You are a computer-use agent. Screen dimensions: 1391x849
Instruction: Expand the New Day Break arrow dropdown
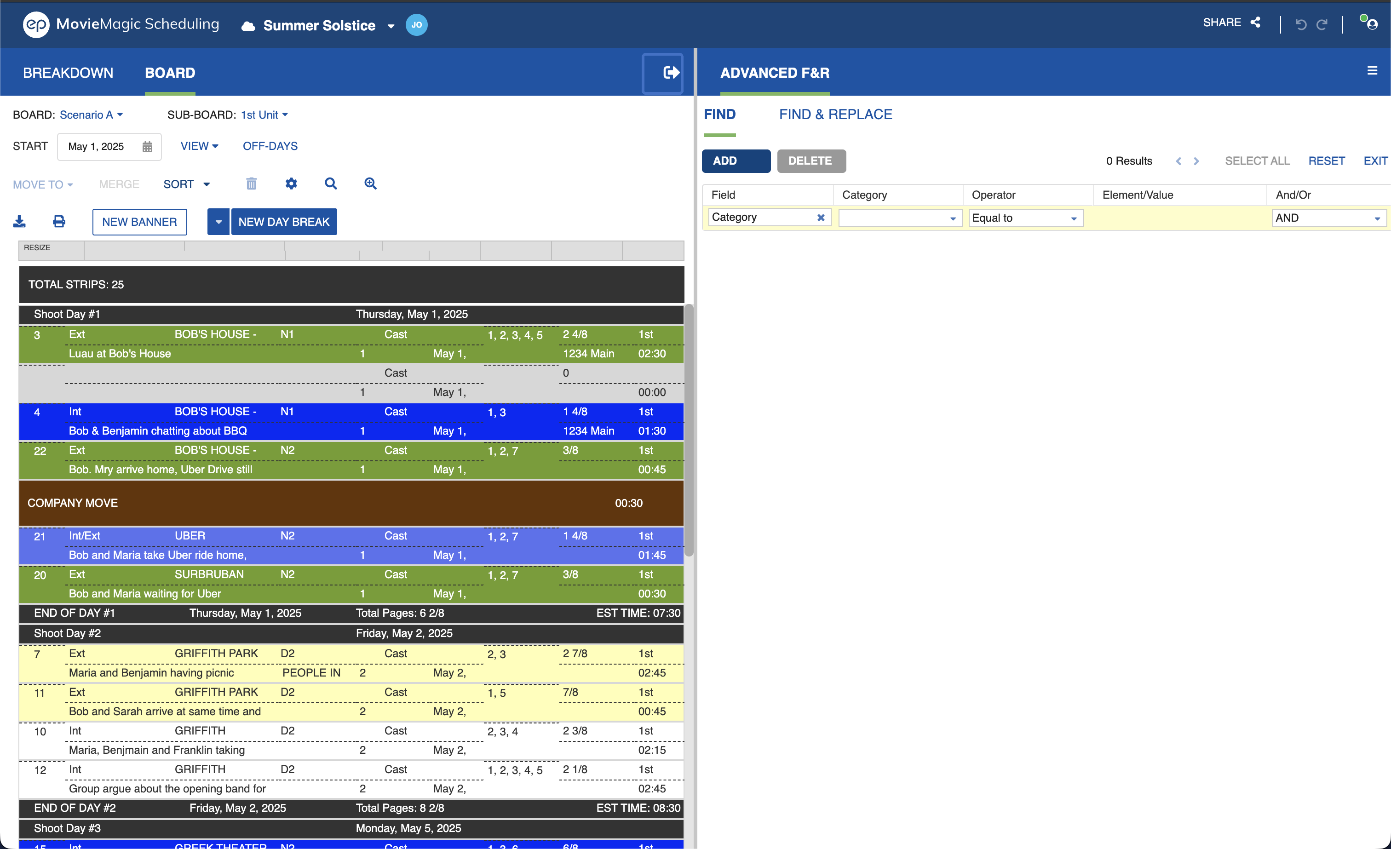point(218,222)
